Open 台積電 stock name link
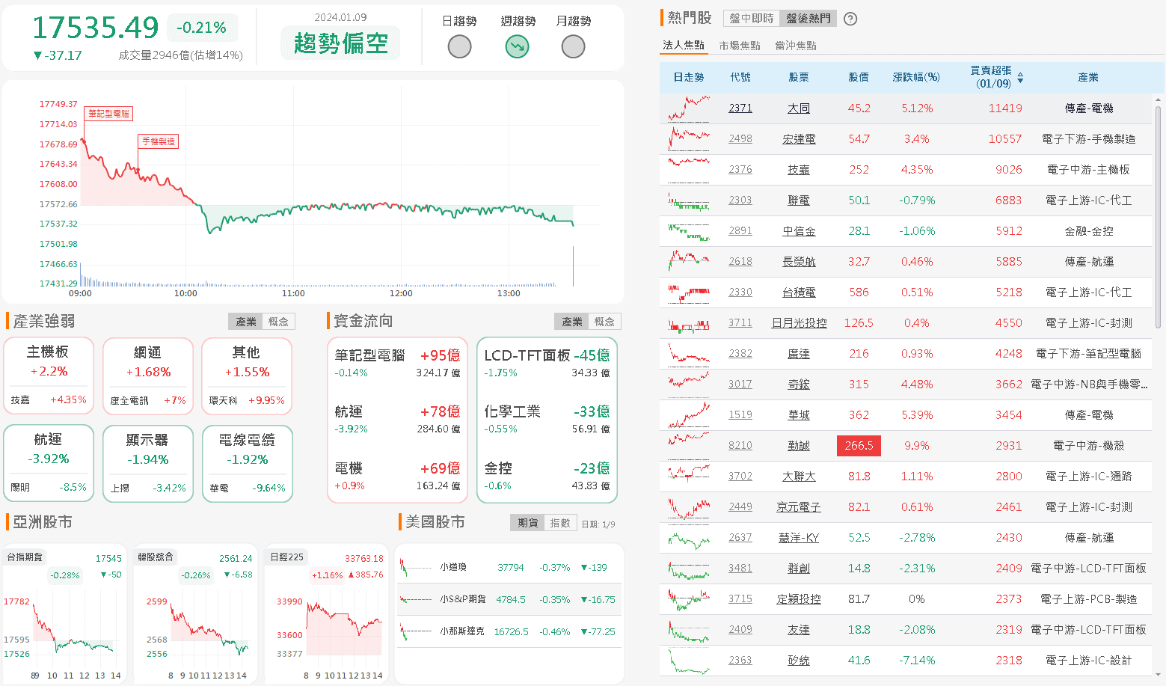1166x686 pixels. click(x=798, y=293)
